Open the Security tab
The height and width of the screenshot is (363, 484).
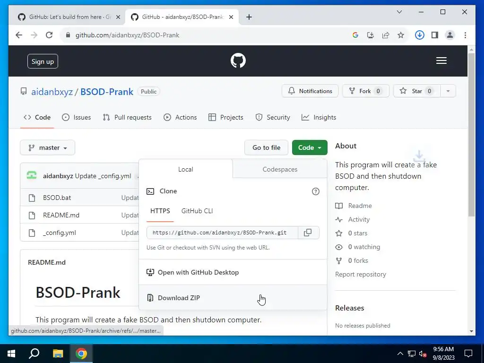point(273,117)
